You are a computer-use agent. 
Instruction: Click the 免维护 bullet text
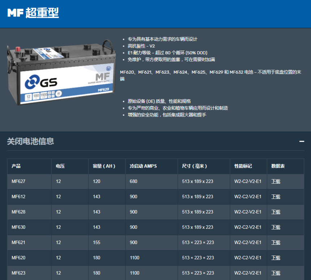[171, 60]
